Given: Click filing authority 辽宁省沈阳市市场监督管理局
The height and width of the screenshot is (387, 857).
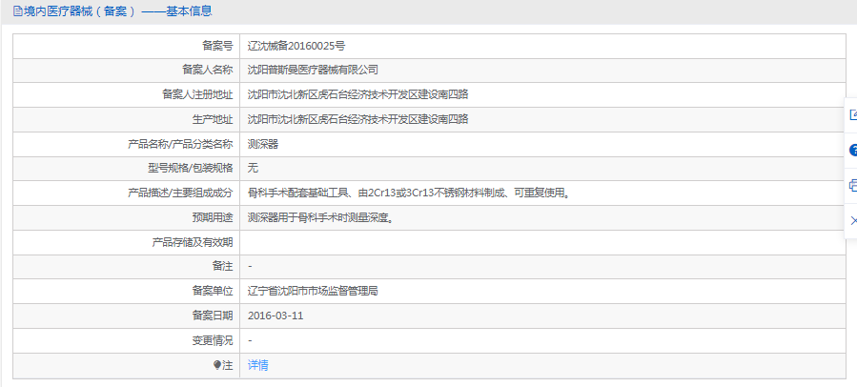Looking at the screenshot, I should (x=313, y=292).
